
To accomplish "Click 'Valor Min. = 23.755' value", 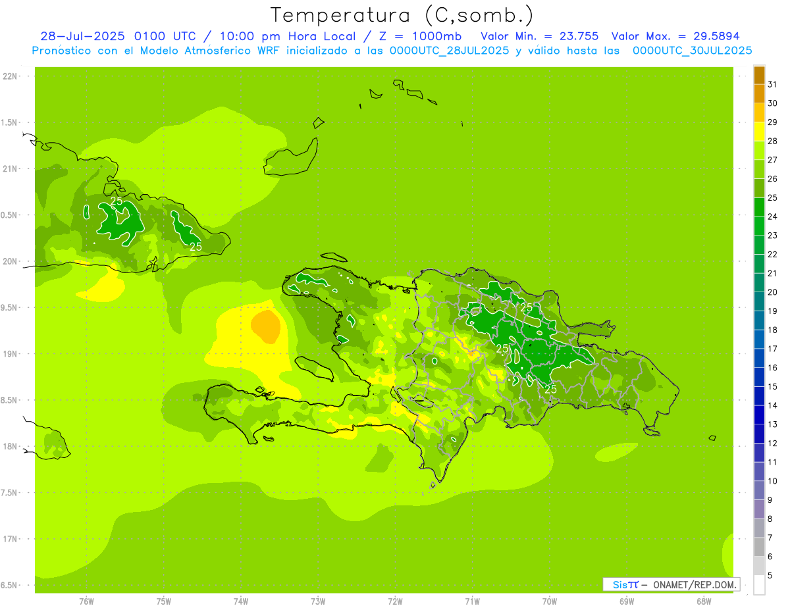I will (539, 36).
